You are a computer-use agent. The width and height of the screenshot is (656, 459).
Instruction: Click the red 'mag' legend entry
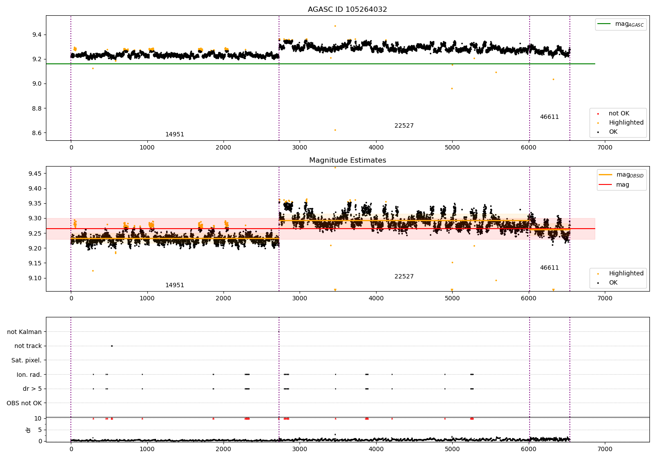(614, 184)
